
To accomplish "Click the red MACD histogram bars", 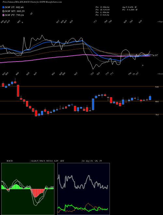I will (38, 193).
